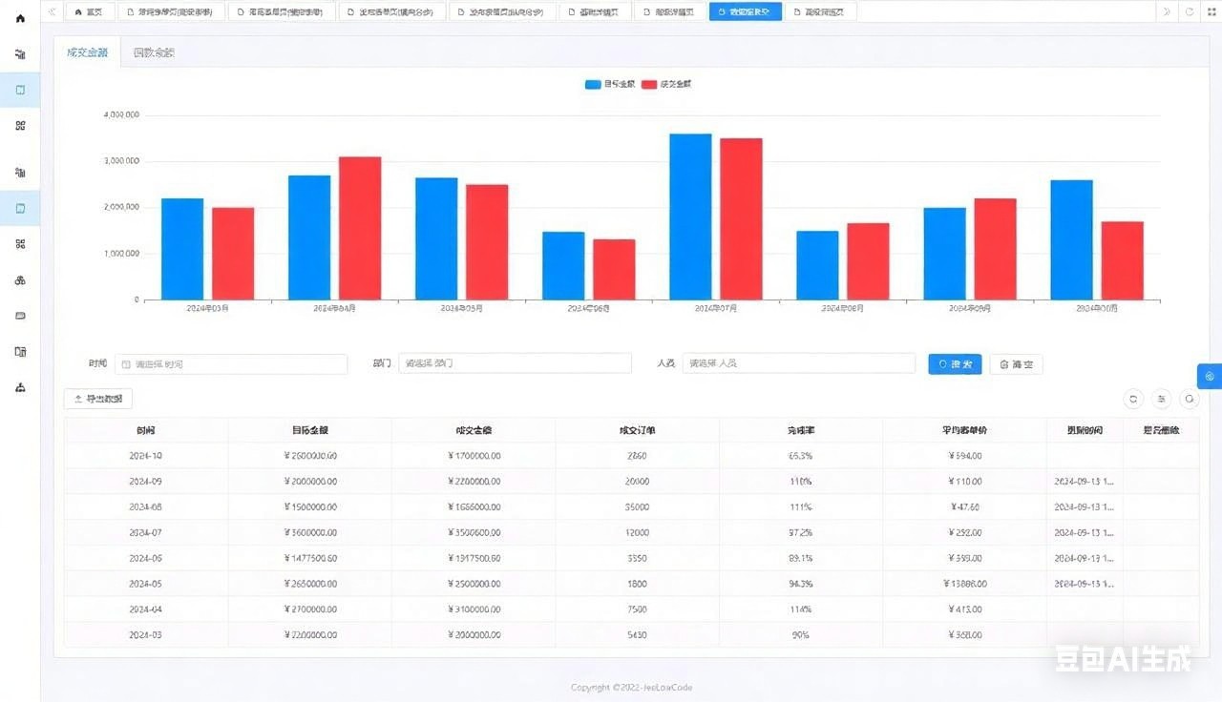Toggle the red 成交金额 legend swatch
This screenshot has width=1222, height=702.
649,85
